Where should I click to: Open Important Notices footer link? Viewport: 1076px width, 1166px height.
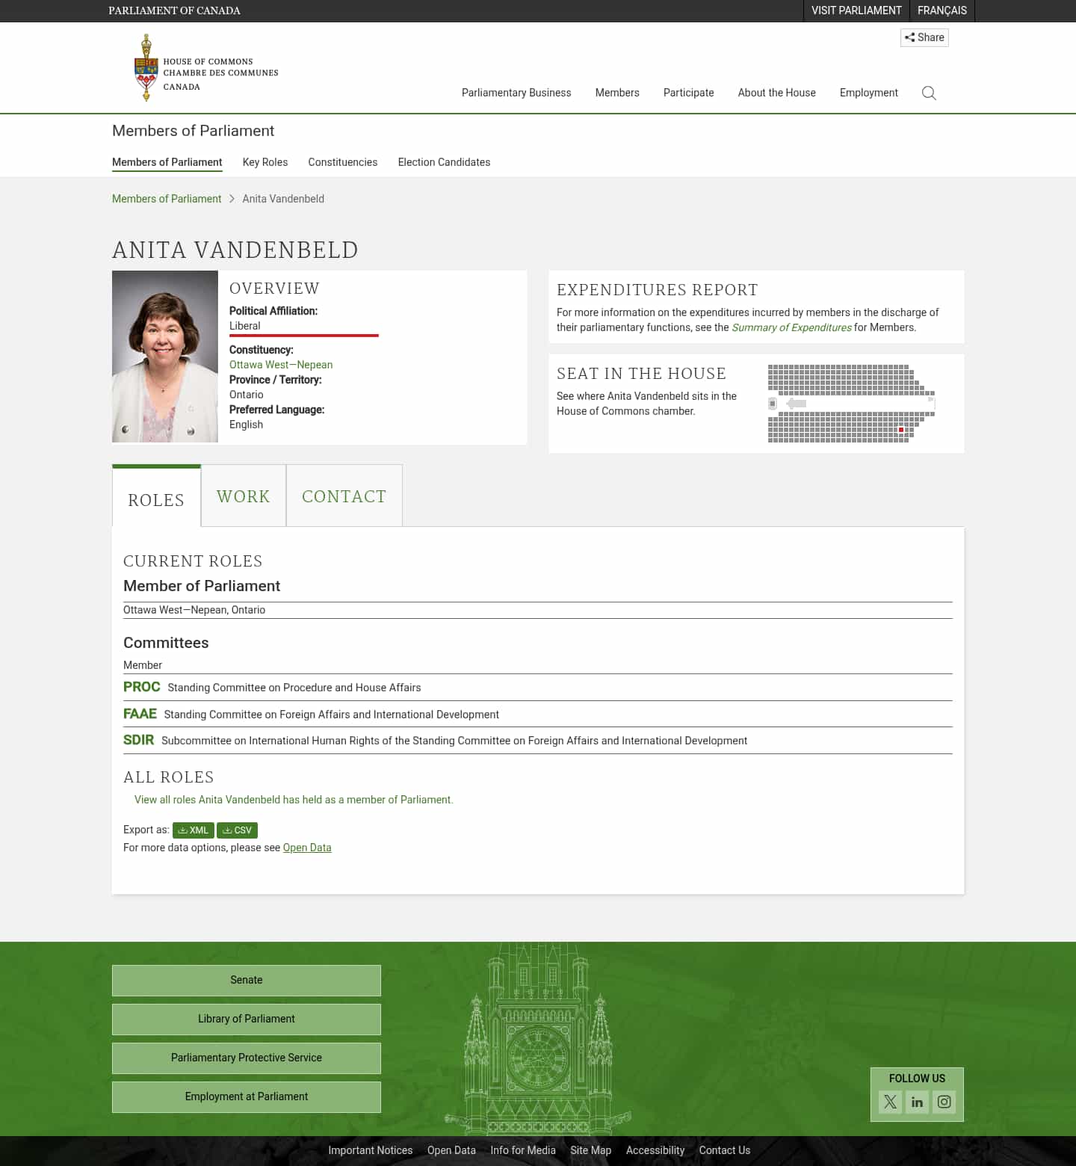pyautogui.click(x=371, y=1150)
